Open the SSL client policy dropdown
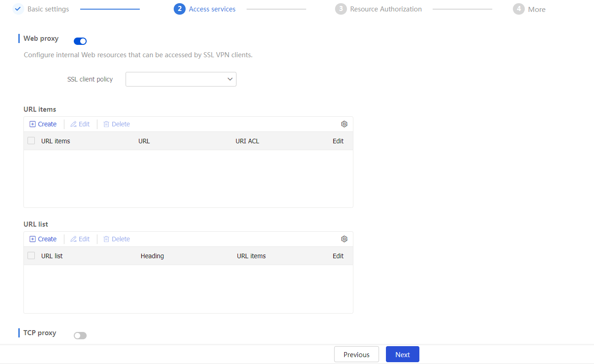Screen dimensions: 594x364 click(x=181, y=79)
